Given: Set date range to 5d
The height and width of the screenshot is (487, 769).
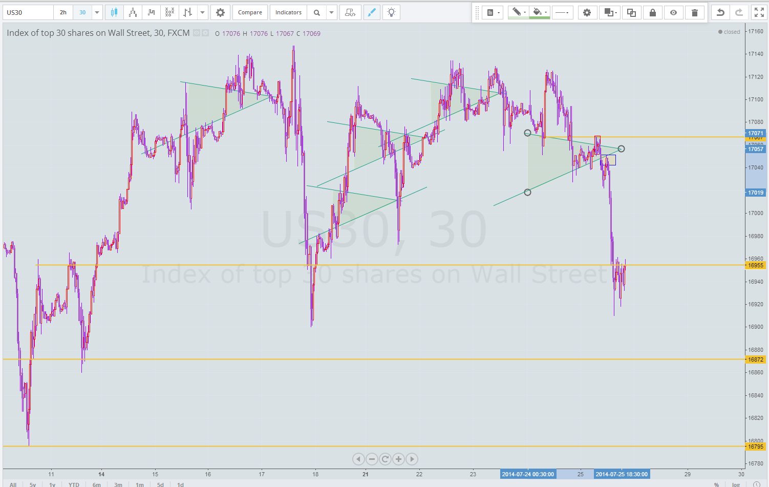Looking at the screenshot, I should (x=160, y=484).
